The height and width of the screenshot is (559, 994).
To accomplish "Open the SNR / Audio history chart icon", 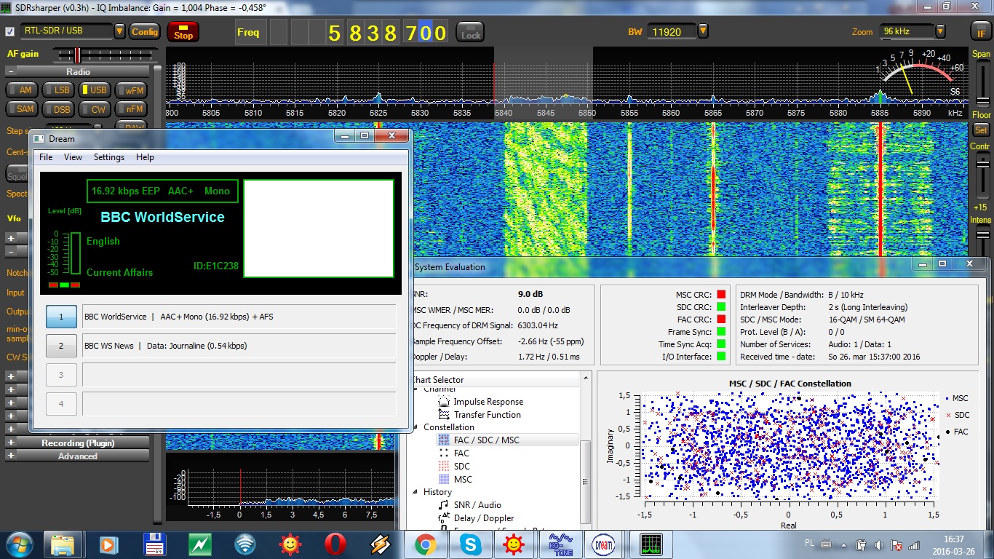I will [444, 504].
